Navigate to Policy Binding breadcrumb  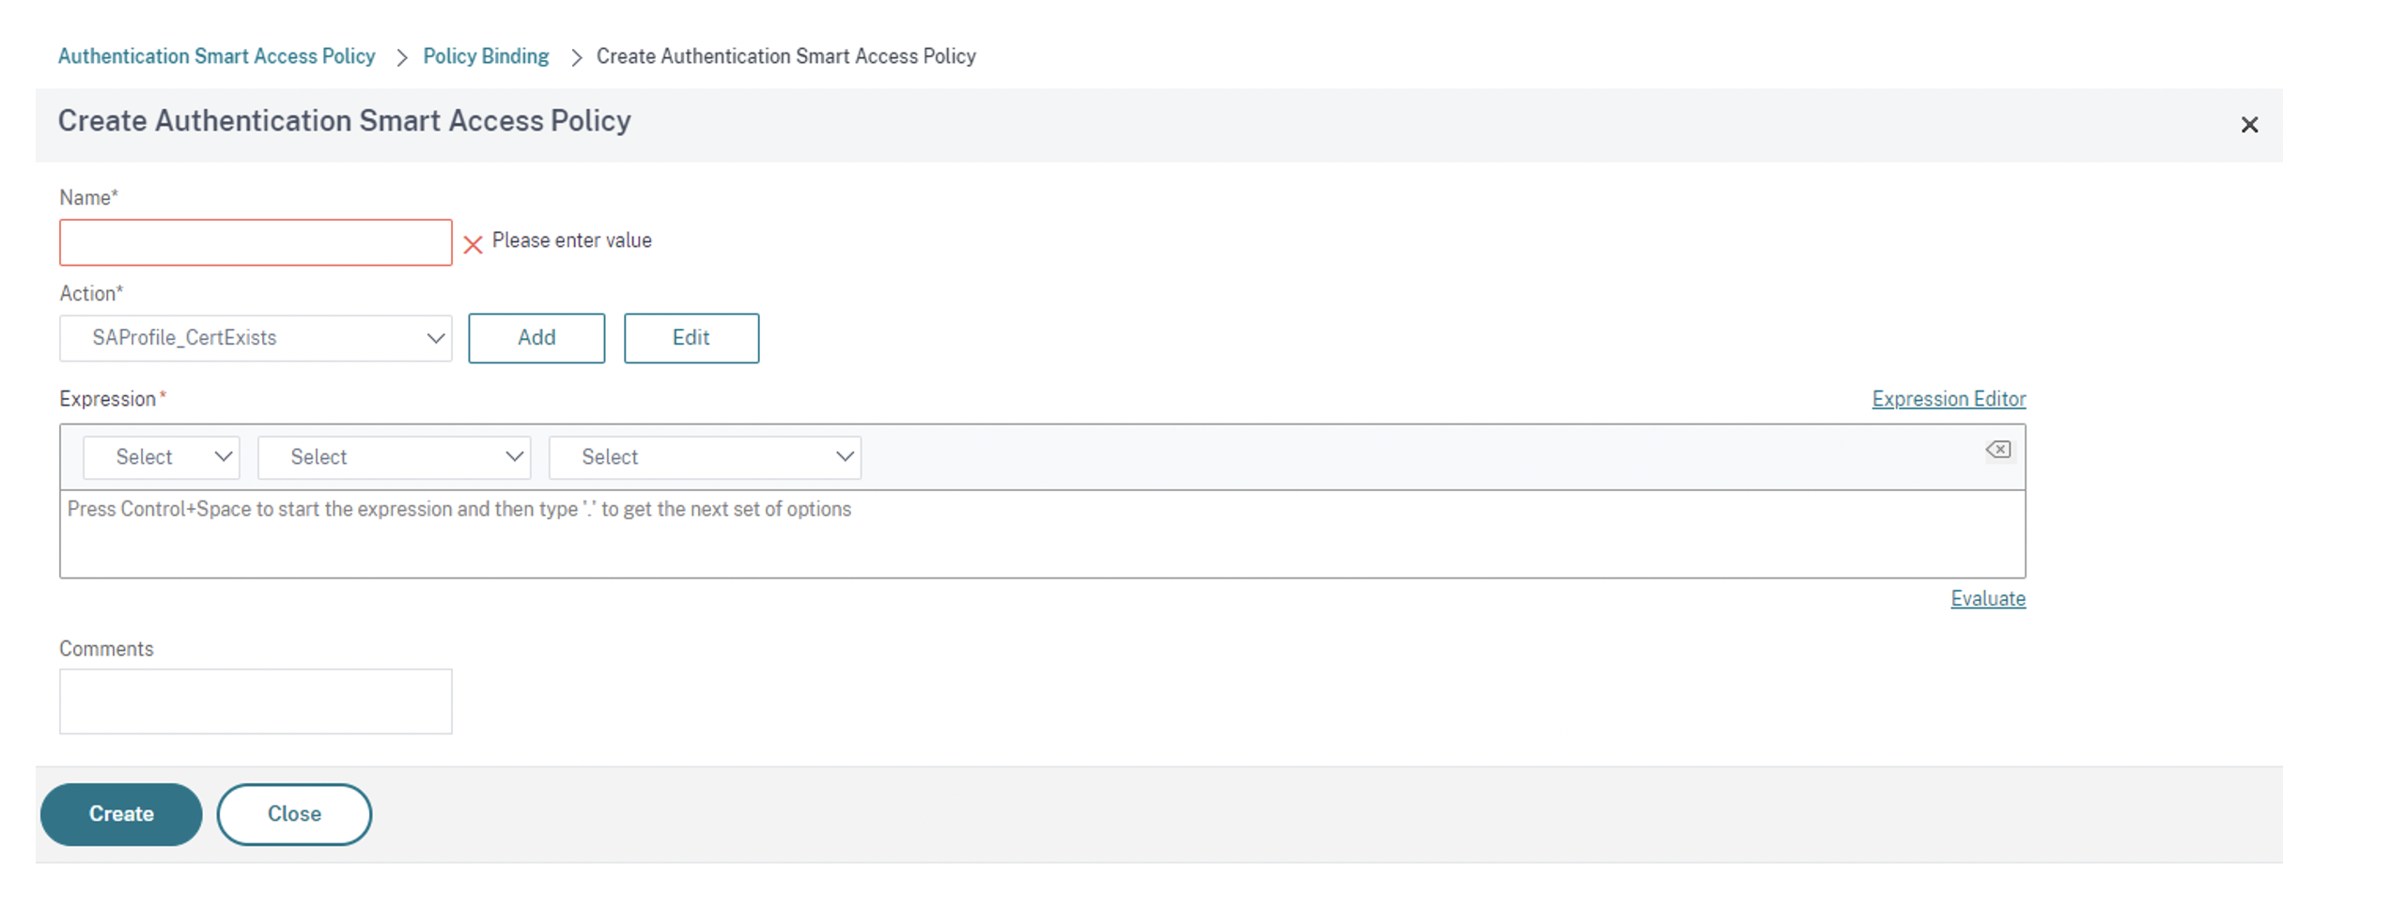(x=486, y=56)
